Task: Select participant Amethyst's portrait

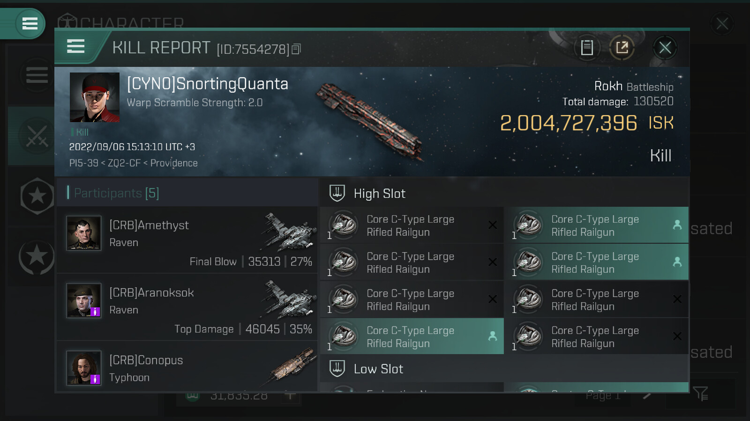Action: (83, 233)
